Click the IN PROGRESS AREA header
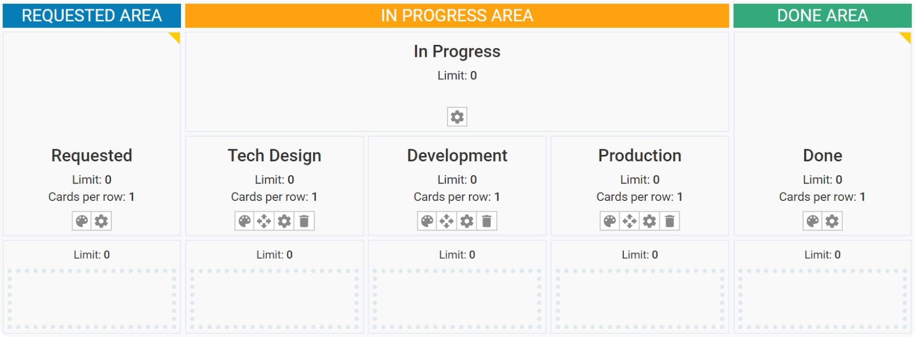 [458, 15]
